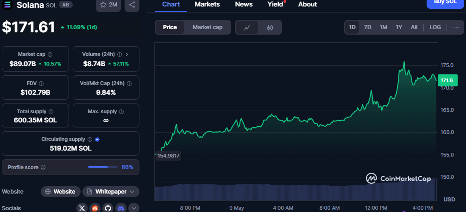Click the $89.07B market cap value
The width and height of the screenshot is (466, 212).
[23, 64]
